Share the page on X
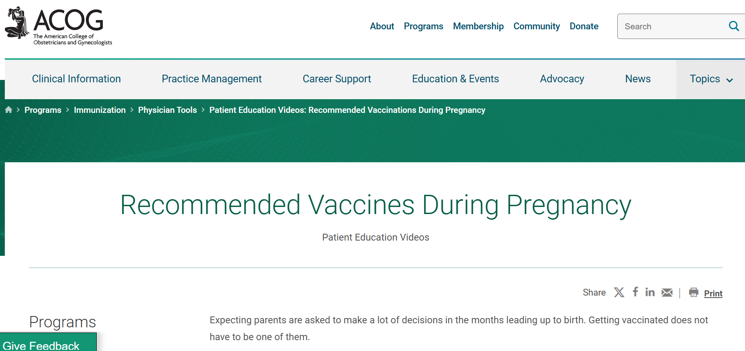Viewport: 745px width, 351px height. (619, 292)
